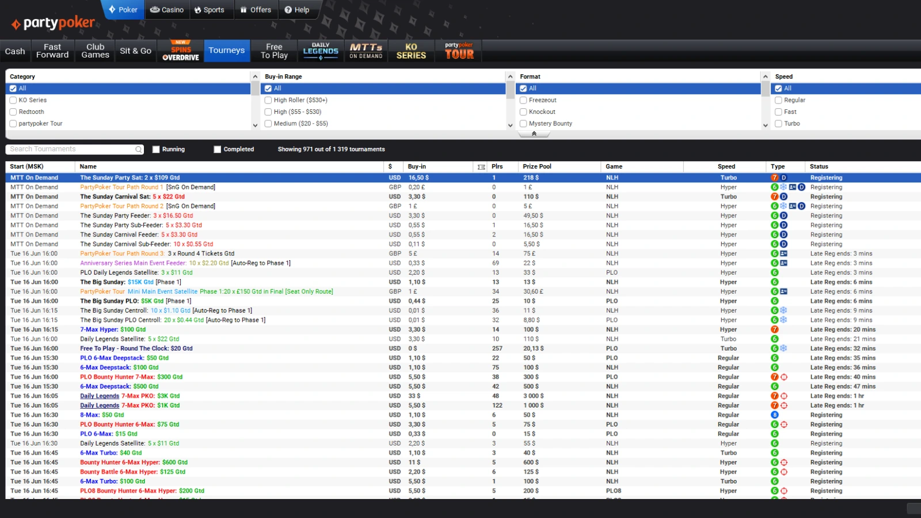Click Category list scroll-up arrow
The width and height of the screenshot is (921, 518).
pos(255,77)
